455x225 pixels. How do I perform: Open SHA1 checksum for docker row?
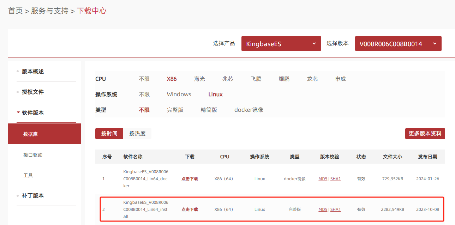[335, 179]
